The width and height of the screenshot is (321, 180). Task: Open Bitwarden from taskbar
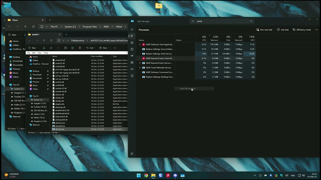(161, 175)
